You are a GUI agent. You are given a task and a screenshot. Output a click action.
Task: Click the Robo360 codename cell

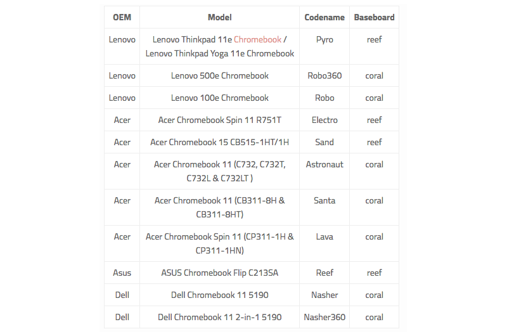(x=324, y=75)
